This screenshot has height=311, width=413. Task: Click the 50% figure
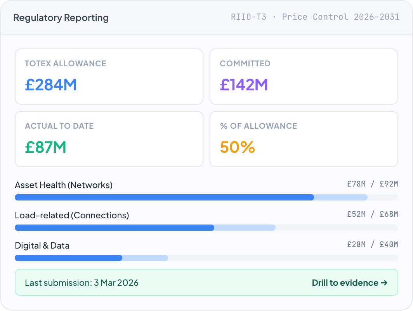[x=237, y=147]
